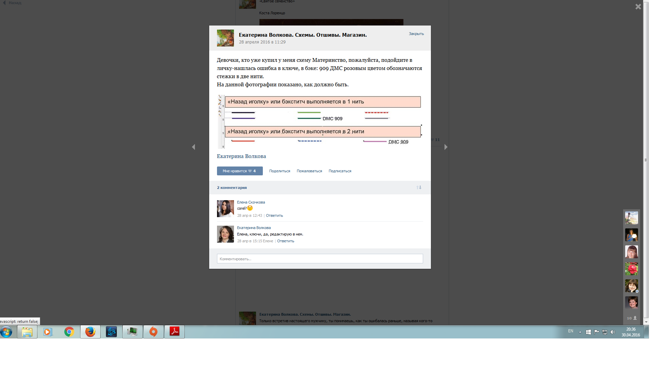Viewport: 652px width, 367px height.
Task: Open the backstitch key image
Action: (320, 122)
